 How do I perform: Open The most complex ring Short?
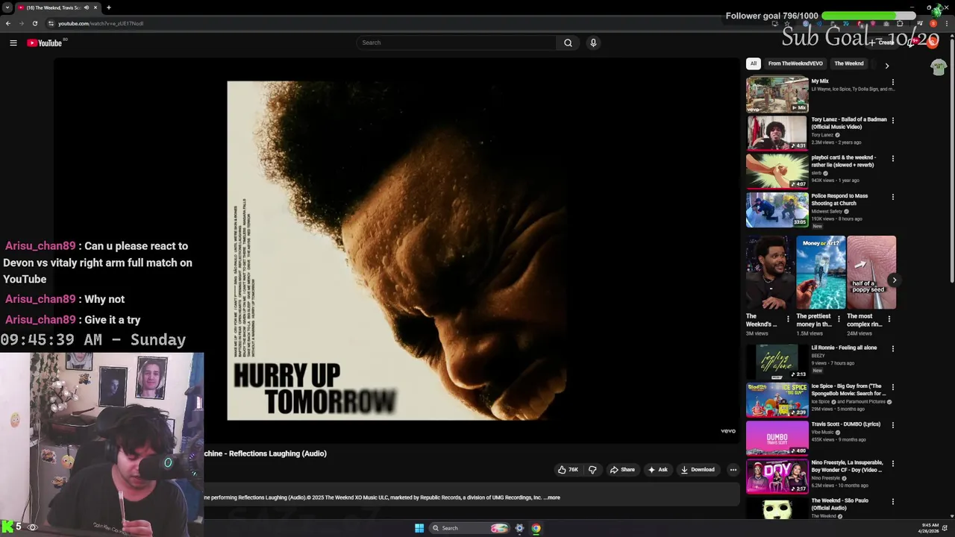pos(871,272)
